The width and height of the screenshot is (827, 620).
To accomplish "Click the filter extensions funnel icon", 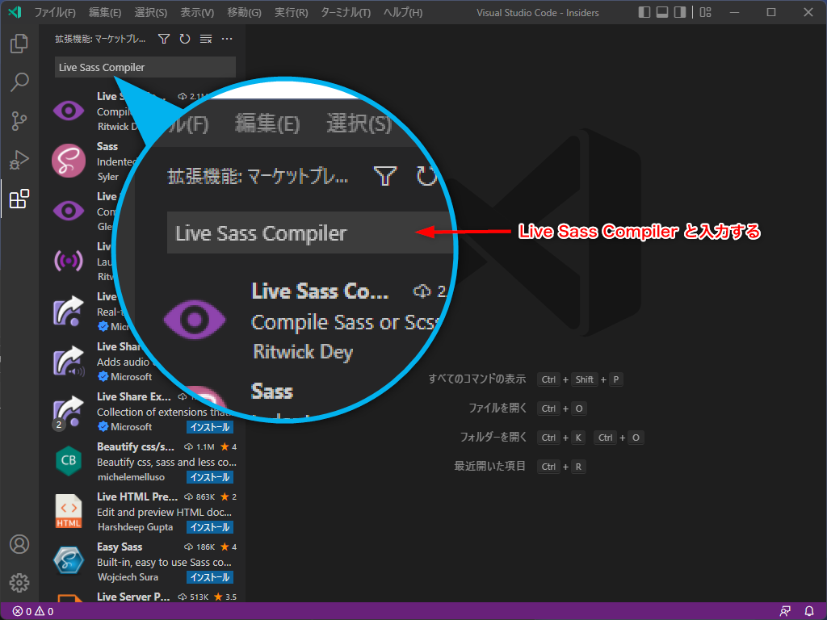I will coord(164,39).
